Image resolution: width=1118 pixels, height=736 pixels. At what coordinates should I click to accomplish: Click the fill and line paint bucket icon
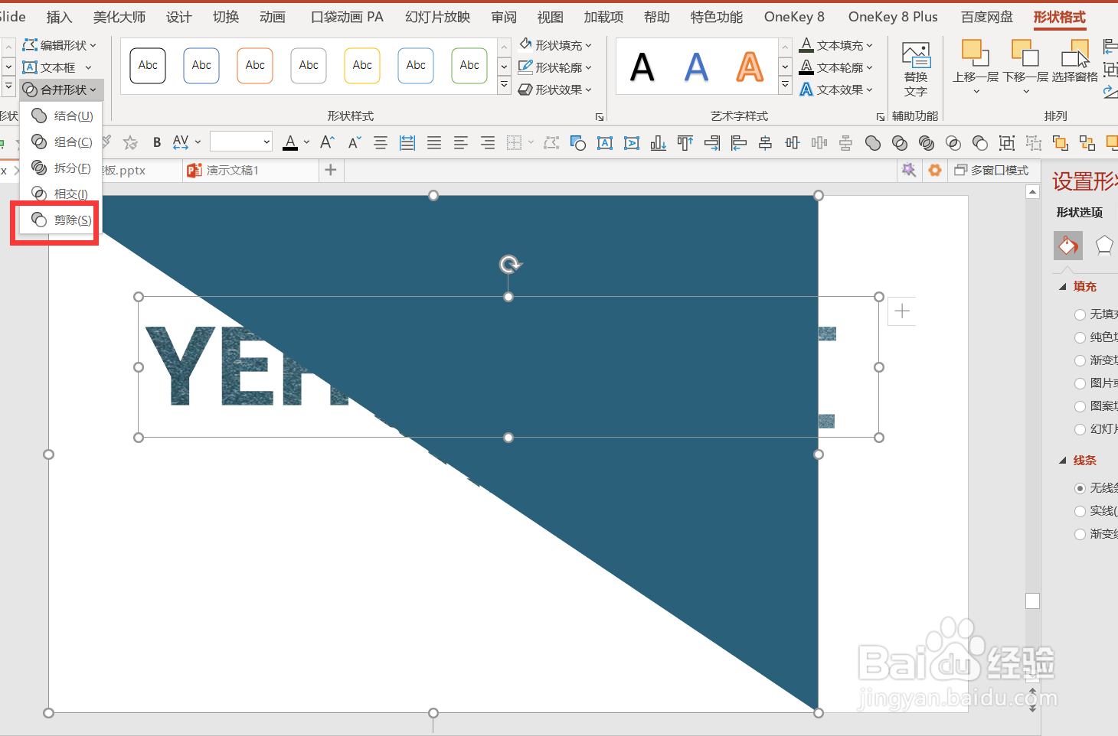coord(1068,246)
